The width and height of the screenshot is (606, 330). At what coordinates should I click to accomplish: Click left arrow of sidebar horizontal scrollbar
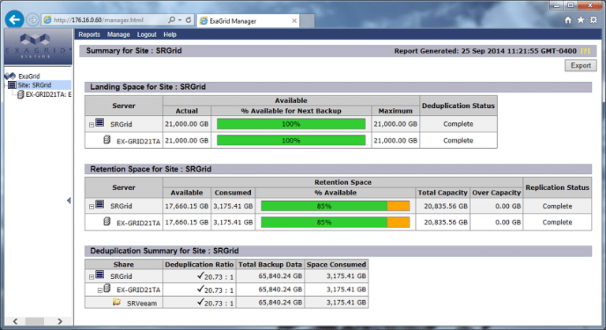click(x=15, y=321)
